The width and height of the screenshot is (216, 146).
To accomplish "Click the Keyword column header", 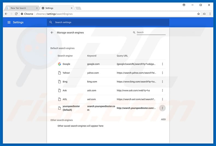I will 92,56.
